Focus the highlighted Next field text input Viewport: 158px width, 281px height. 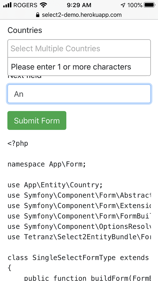tap(79, 94)
